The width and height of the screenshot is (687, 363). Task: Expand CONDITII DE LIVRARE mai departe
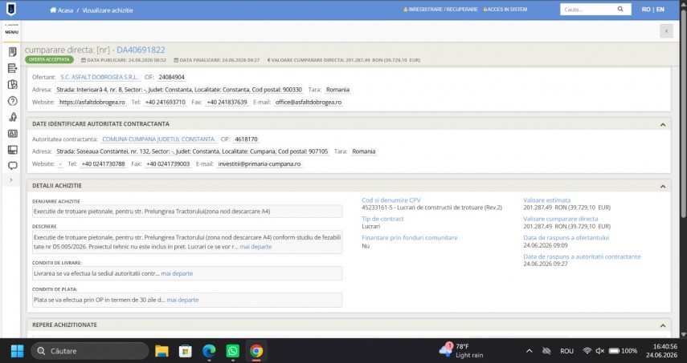click(x=177, y=273)
